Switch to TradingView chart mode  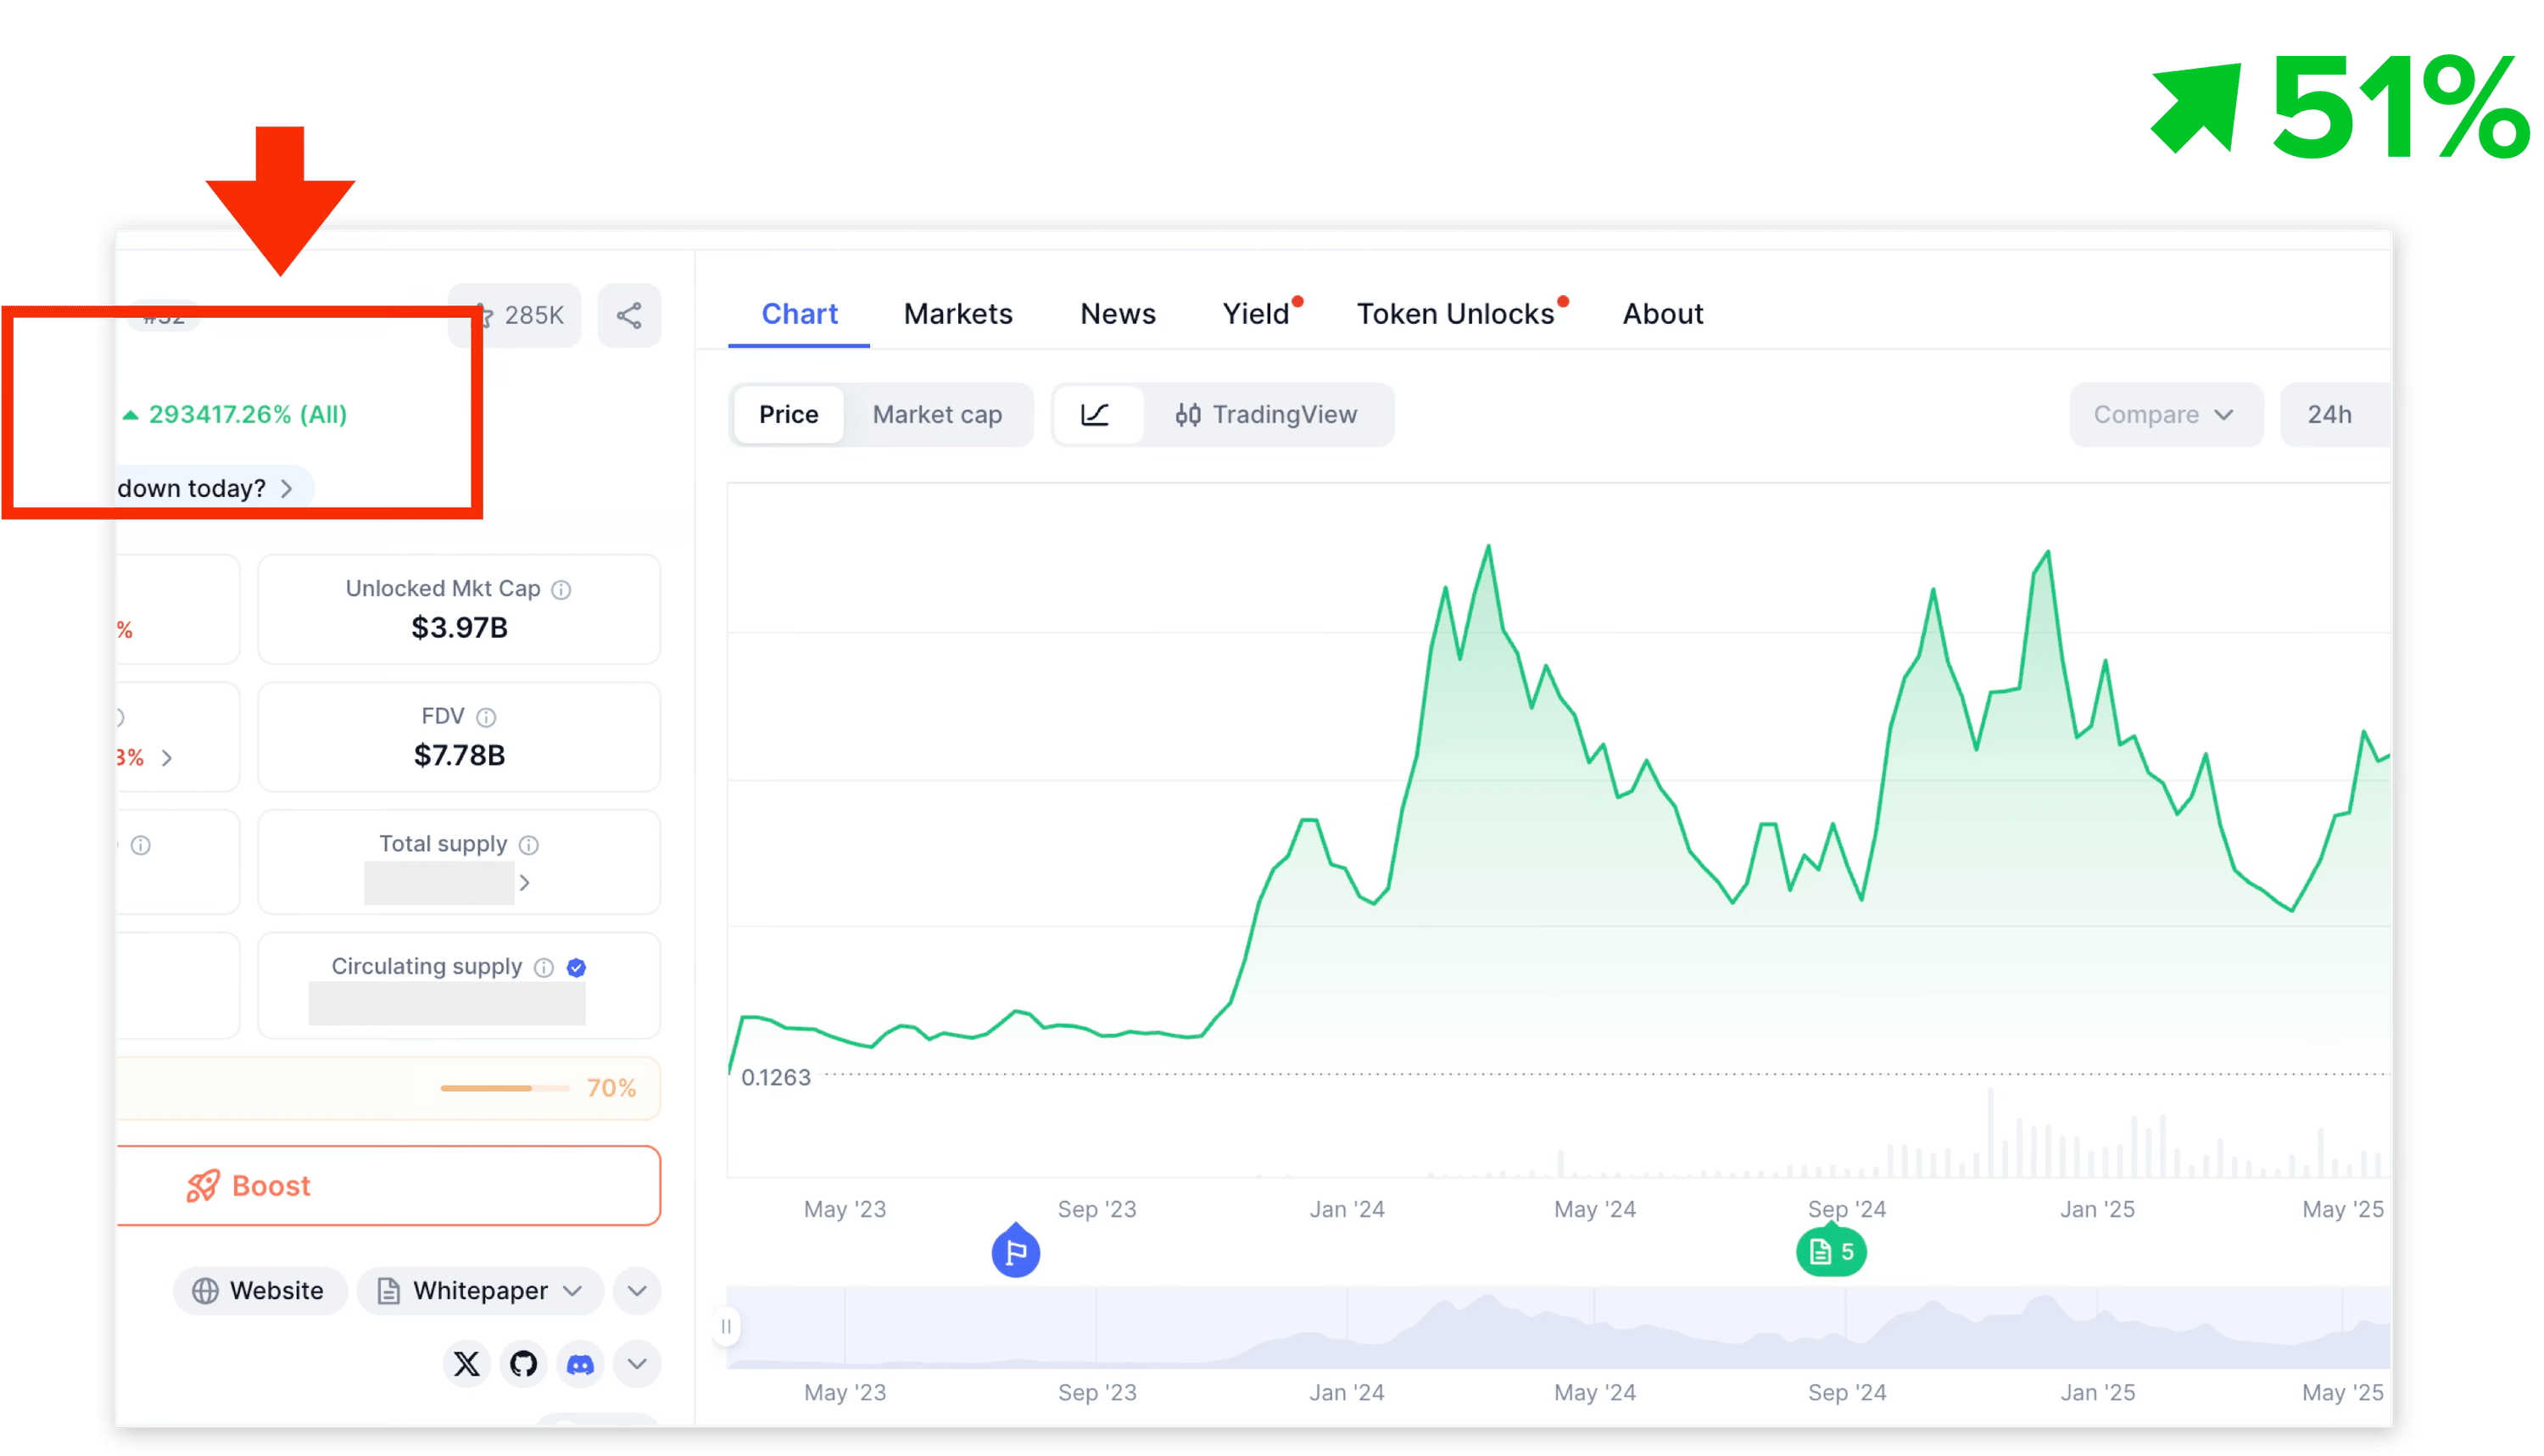tap(1266, 415)
